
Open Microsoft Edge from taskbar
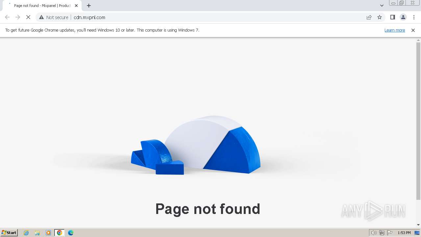click(x=71, y=233)
